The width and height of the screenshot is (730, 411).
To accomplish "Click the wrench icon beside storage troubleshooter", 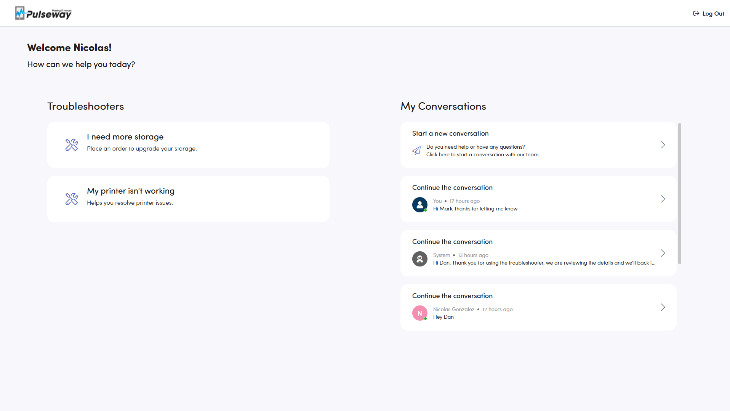I will coord(72,145).
